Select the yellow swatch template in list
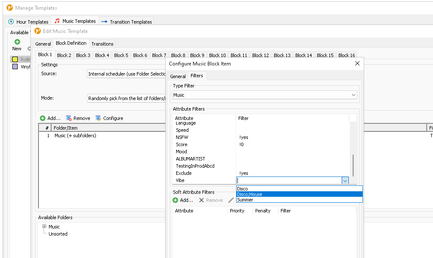The width and height of the screenshot is (433, 258). pos(15,59)
